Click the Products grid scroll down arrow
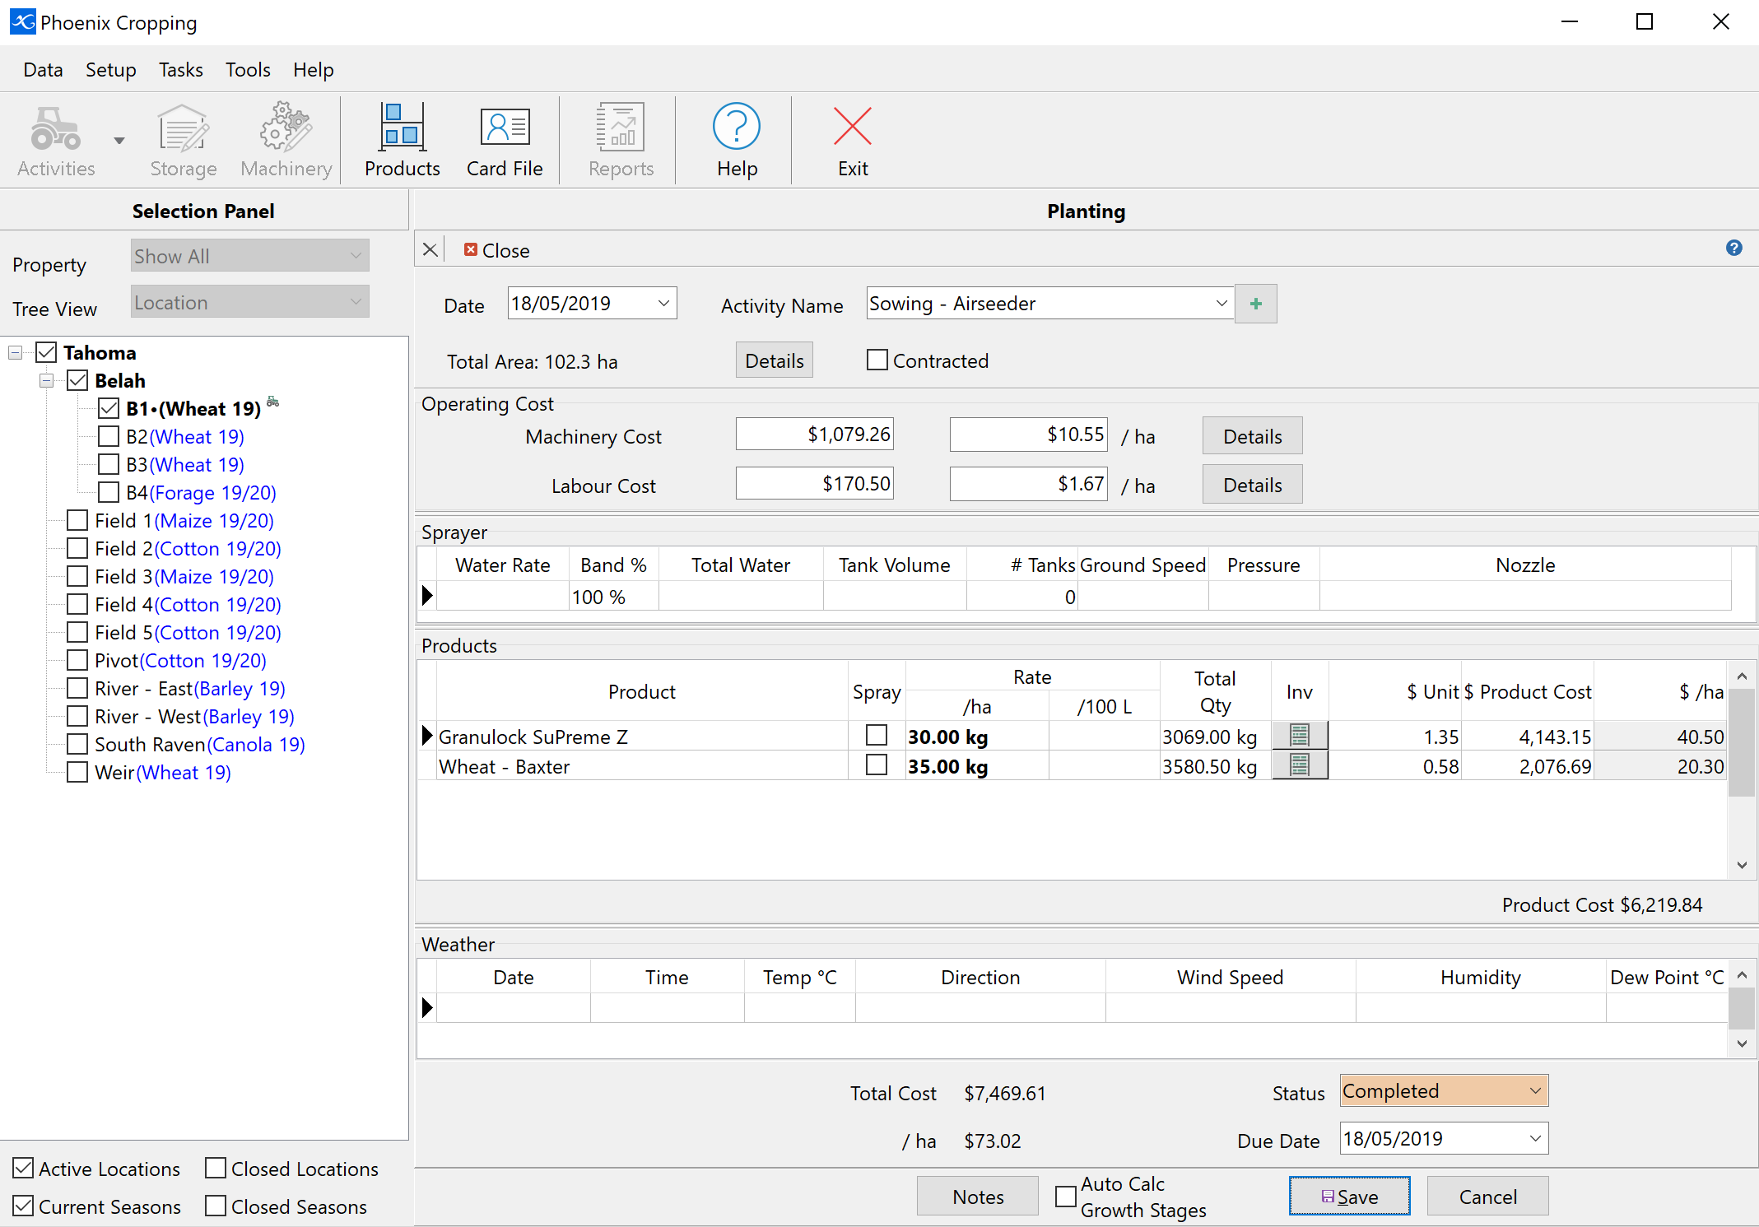The image size is (1759, 1227). pyautogui.click(x=1742, y=864)
